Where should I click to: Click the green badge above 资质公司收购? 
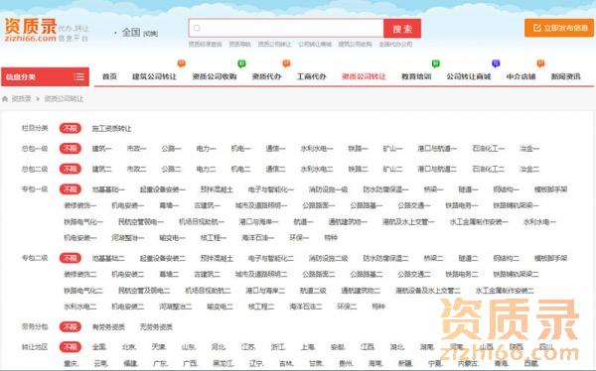pos(241,63)
